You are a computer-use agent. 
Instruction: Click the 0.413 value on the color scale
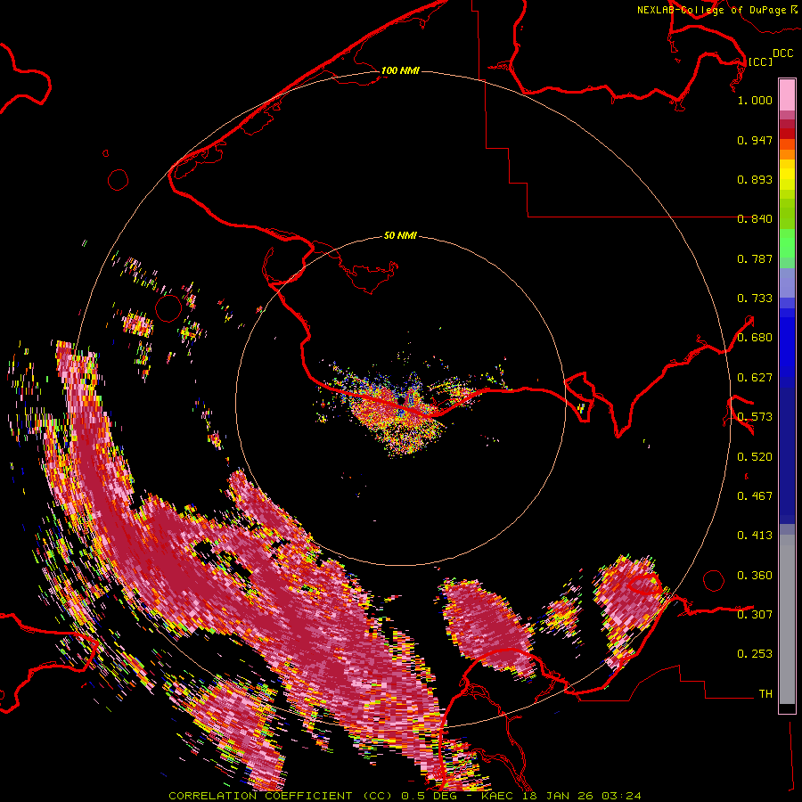[755, 536]
